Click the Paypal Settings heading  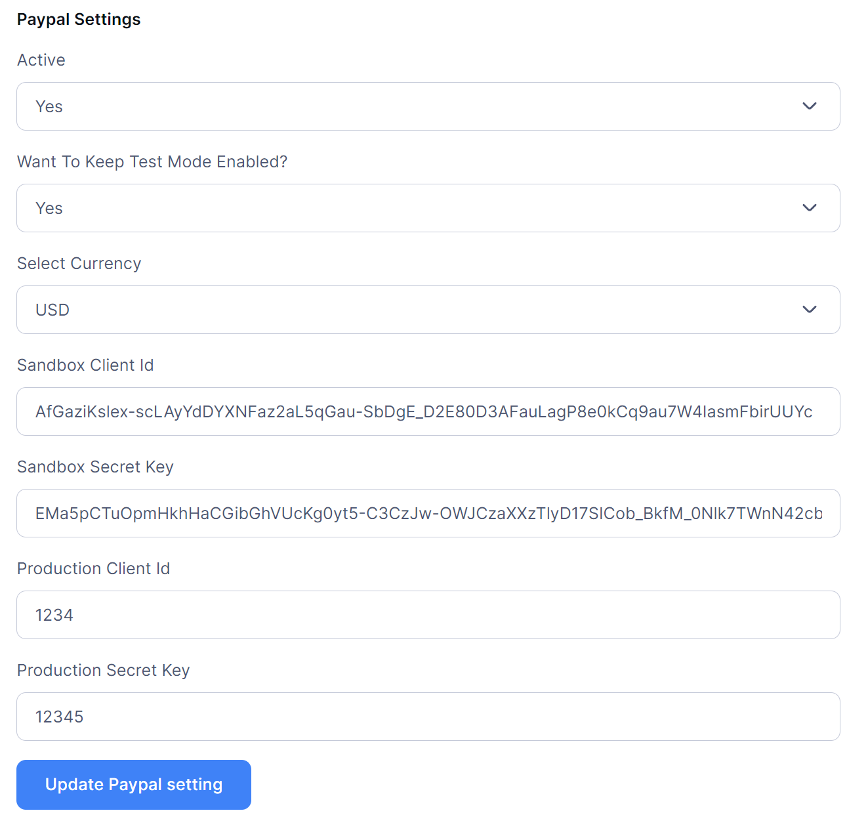(79, 20)
